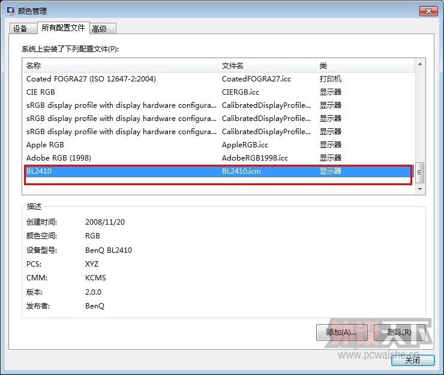
Task: Click the 删除(R) button
Action: tap(399, 332)
